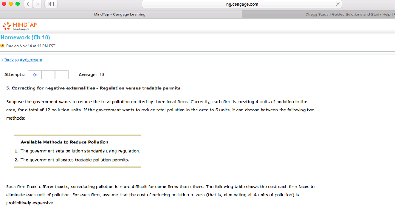The width and height of the screenshot is (395, 216).
Task: Click the Back to Assignment link
Action: 22,60
